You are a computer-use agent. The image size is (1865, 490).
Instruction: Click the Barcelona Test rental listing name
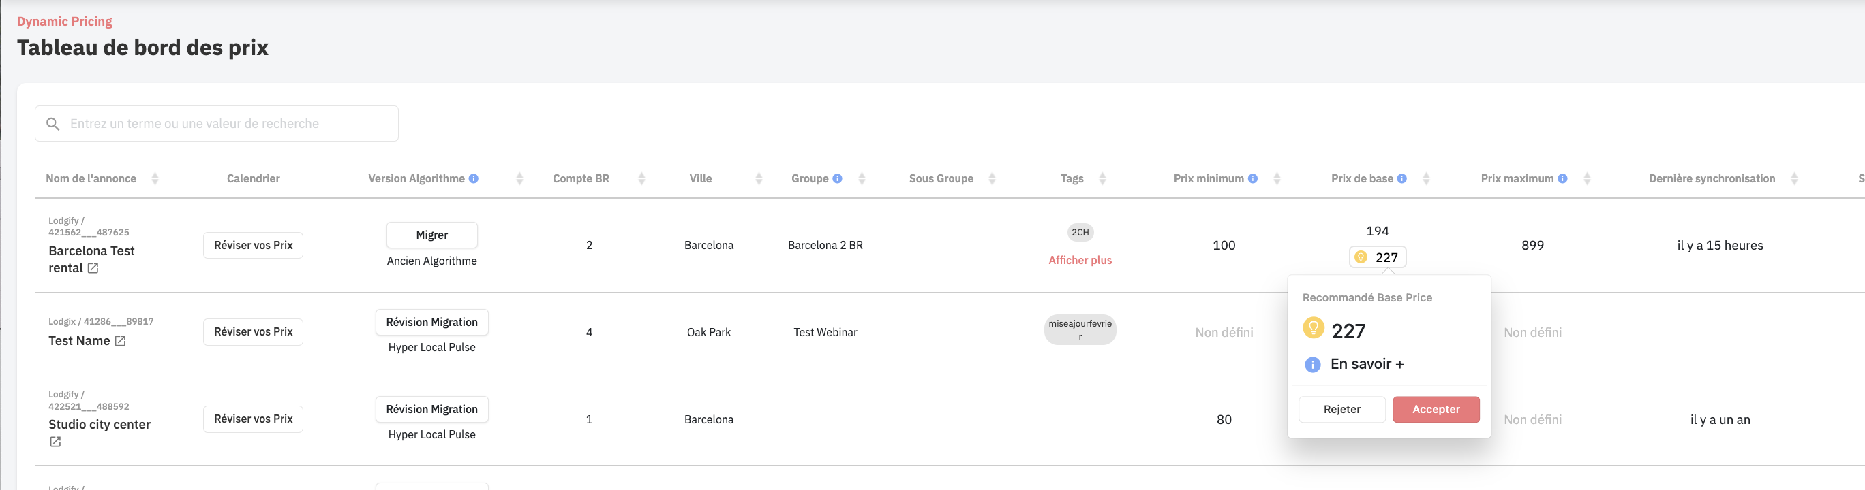coord(91,259)
